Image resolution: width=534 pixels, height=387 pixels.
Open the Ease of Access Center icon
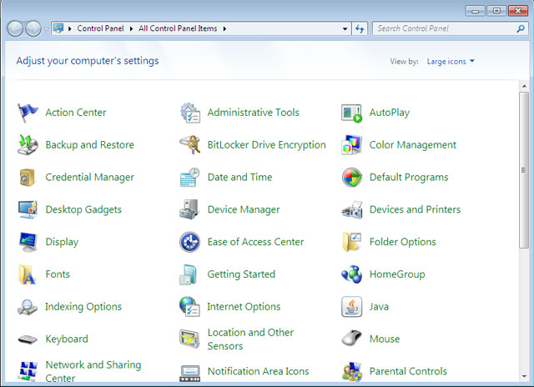pos(189,242)
